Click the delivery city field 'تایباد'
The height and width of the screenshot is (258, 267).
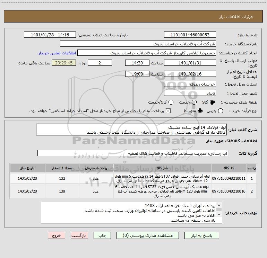tap(190, 93)
